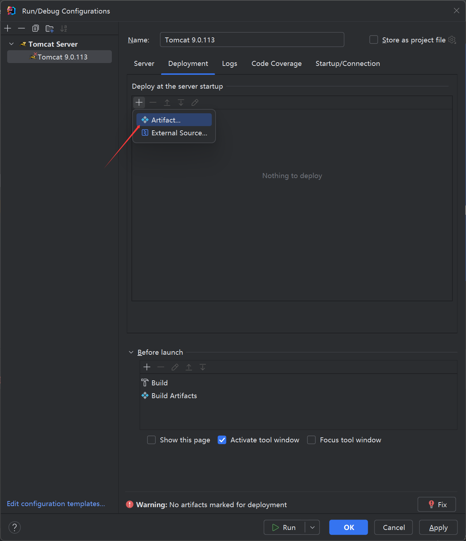The width and height of the screenshot is (466, 541).
Task: Open Edit configuration templates link
Action: [x=56, y=504]
